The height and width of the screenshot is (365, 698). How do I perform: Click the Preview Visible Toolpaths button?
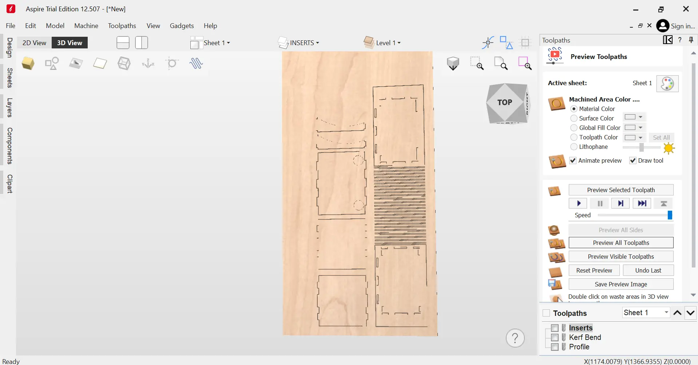(621, 257)
